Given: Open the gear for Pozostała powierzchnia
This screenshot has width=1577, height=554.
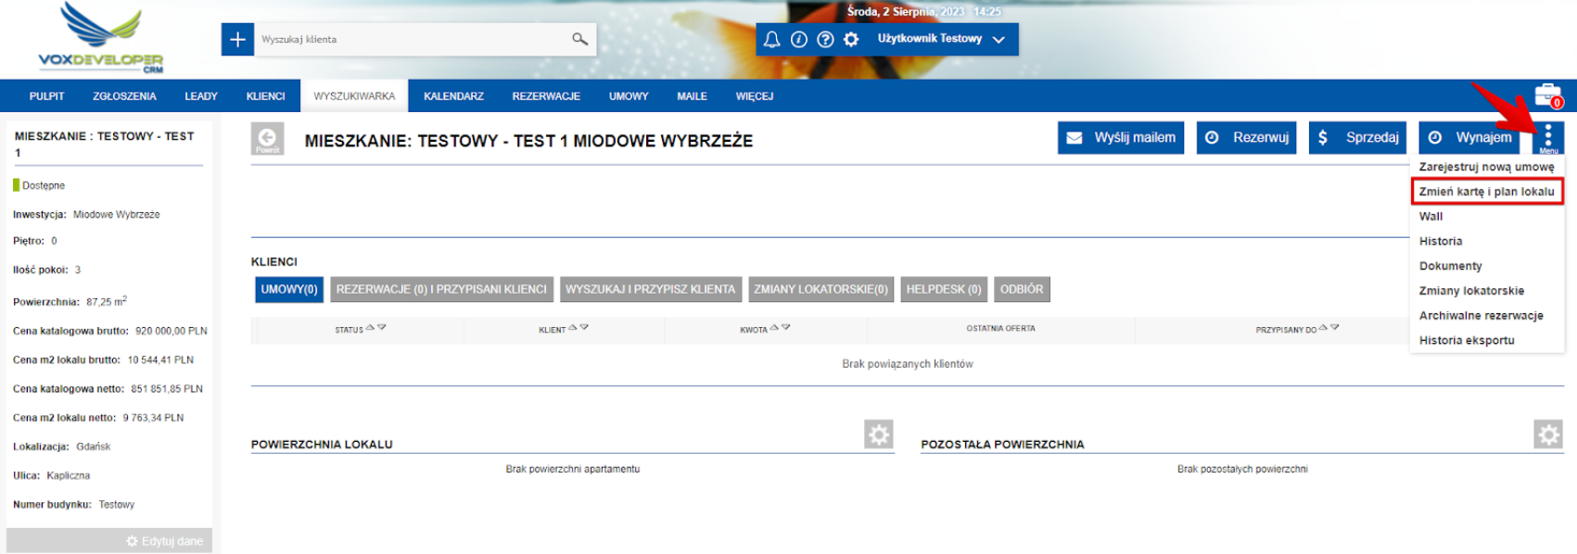Looking at the screenshot, I should pyautogui.click(x=1548, y=434).
